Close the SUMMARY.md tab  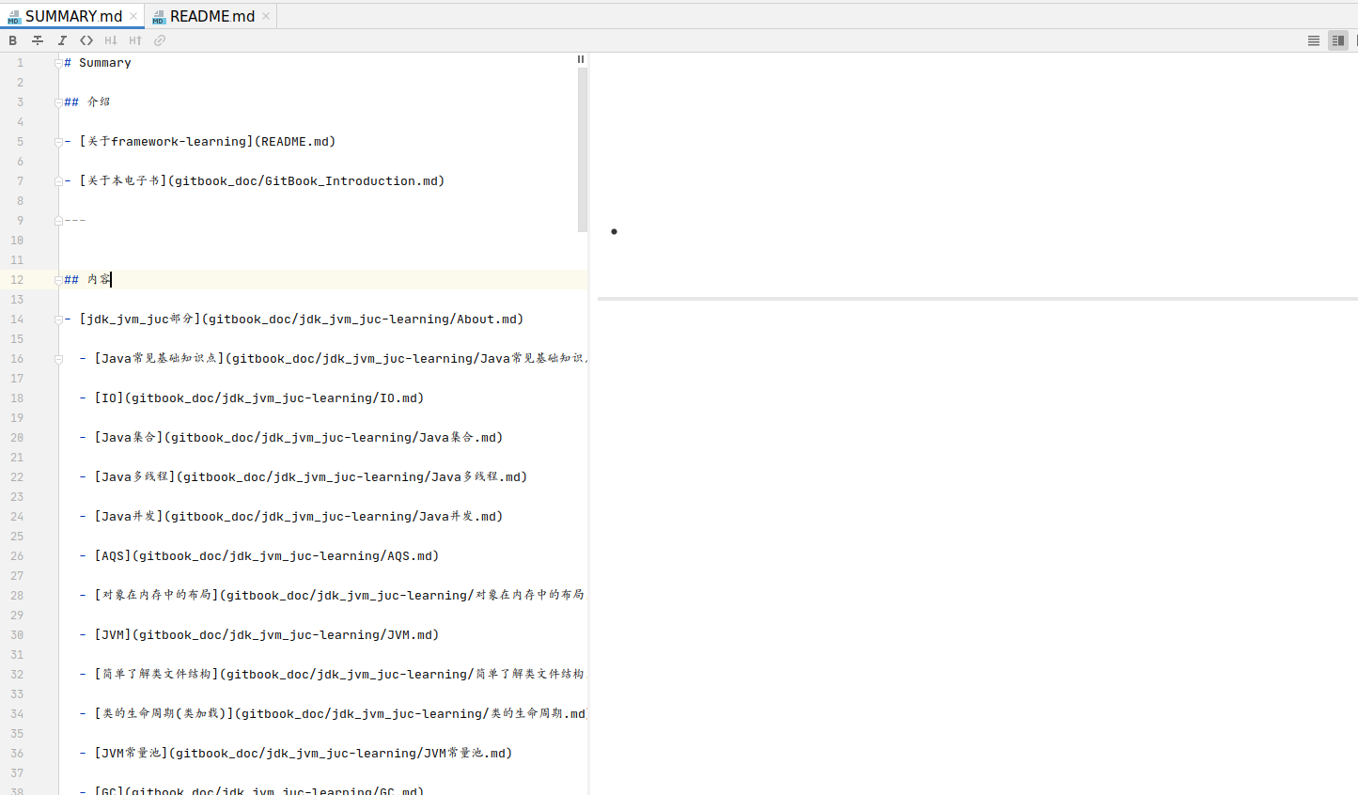[133, 16]
